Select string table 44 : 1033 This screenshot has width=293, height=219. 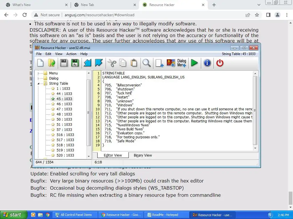[64, 94]
